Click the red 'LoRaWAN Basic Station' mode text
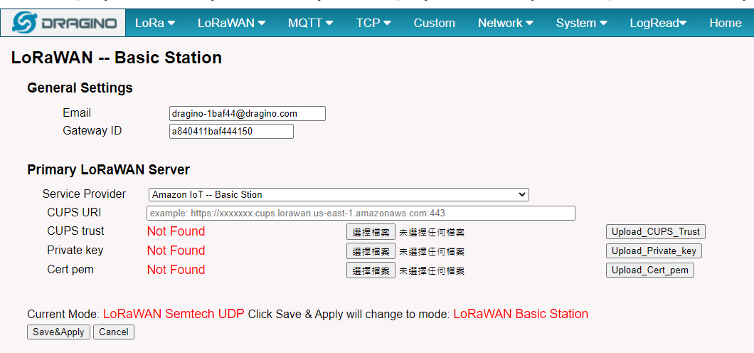This screenshot has width=754, height=353. point(521,314)
